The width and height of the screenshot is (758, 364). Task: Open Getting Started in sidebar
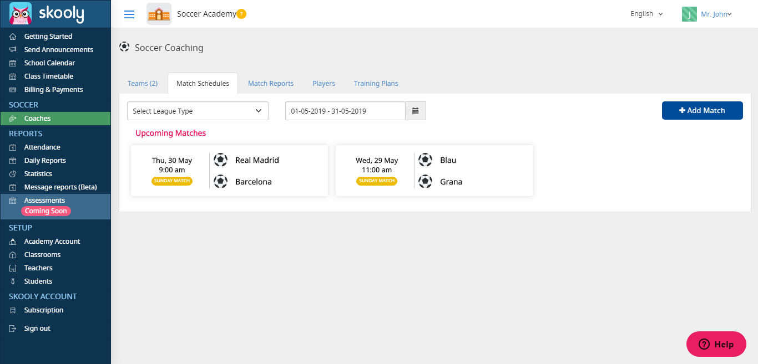[48, 37]
